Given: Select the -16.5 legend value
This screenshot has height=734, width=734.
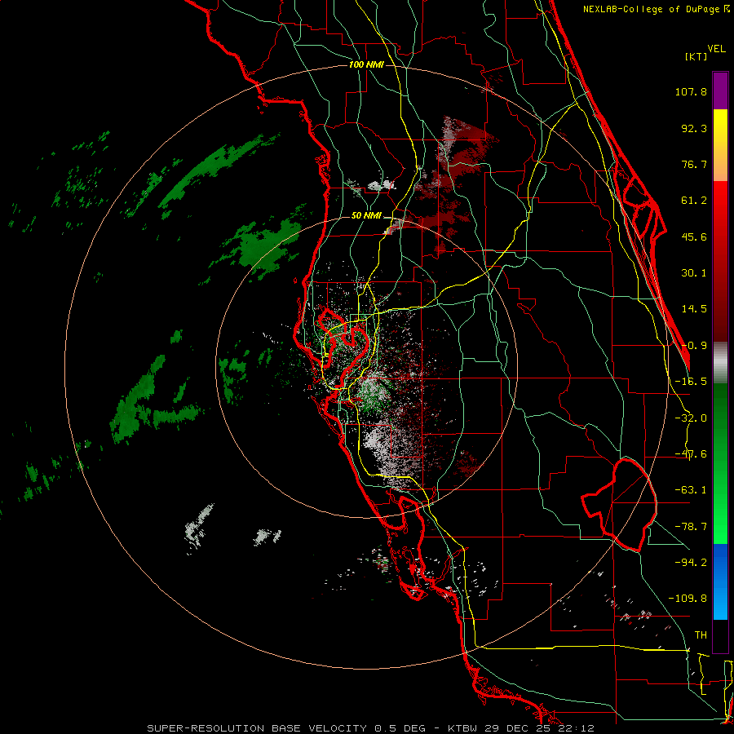Looking at the screenshot, I should pos(691,382).
